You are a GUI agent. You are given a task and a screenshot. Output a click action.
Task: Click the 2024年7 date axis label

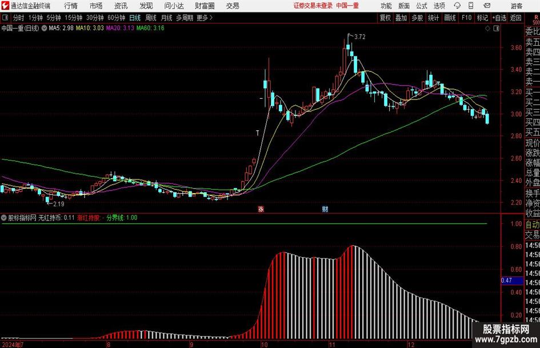pos(12,345)
